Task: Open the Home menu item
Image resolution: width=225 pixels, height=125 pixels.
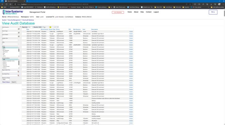Action: 130,12
